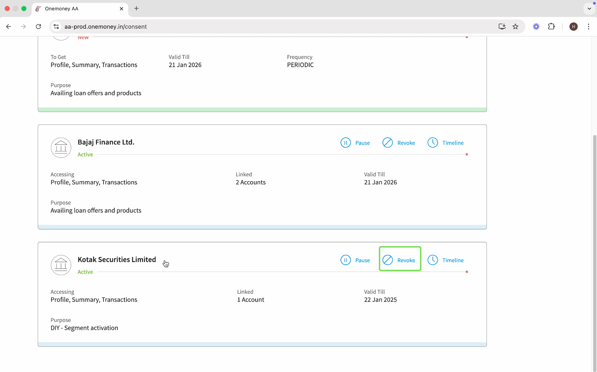This screenshot has height=372, width=597.
Task: Install the Onemoney app from address bar
Action: pos(502,27)
